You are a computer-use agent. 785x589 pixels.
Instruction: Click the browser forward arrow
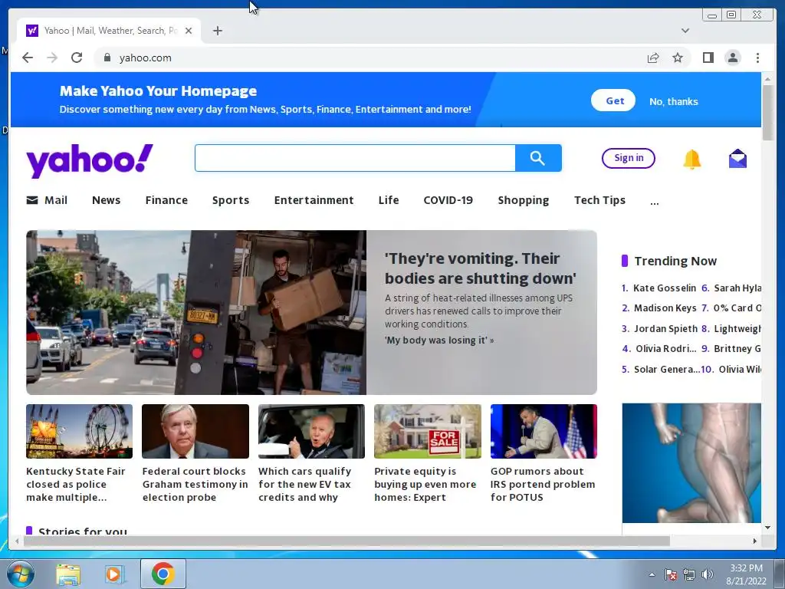(x=52, y=58)
